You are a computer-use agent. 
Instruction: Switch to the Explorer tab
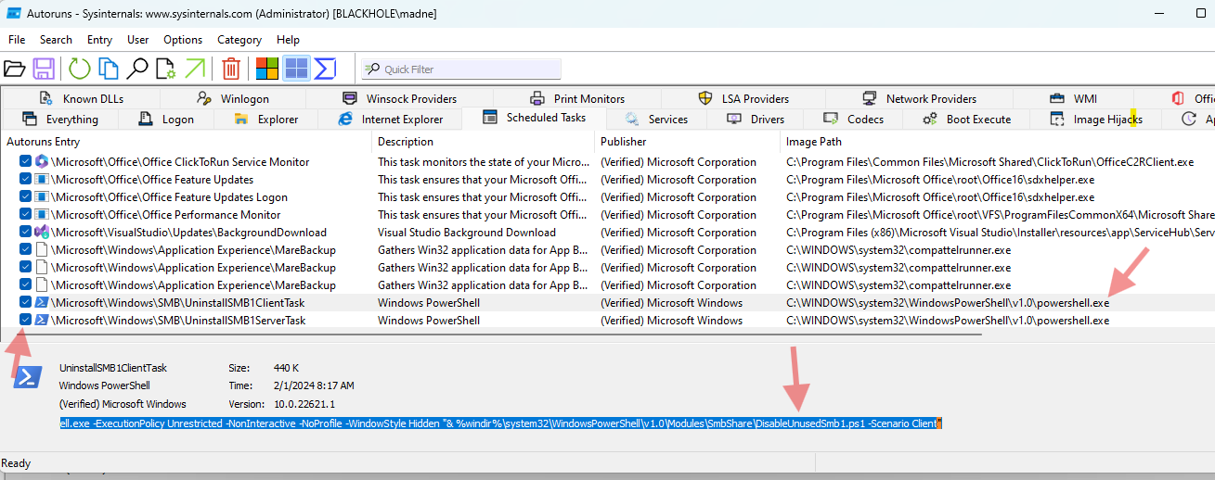[x=266, y=119]
